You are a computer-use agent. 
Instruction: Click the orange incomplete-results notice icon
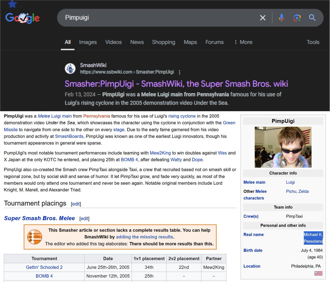(35, 237)
